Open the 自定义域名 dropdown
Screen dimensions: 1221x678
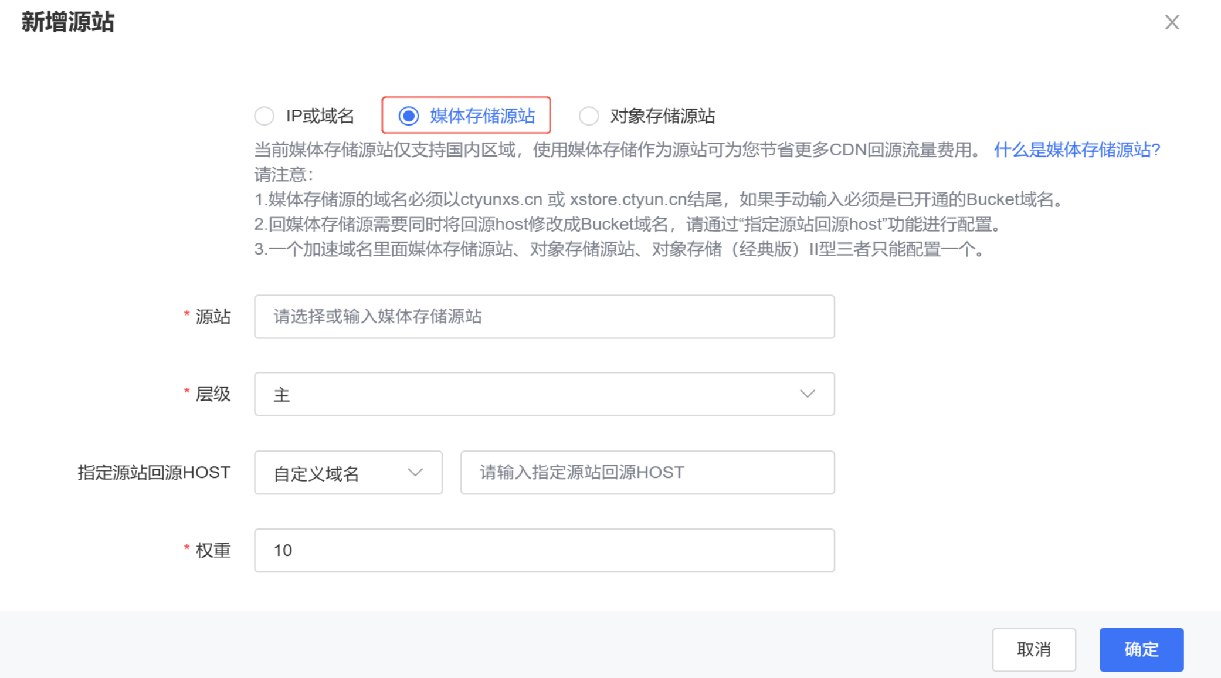tap(348, 473)
